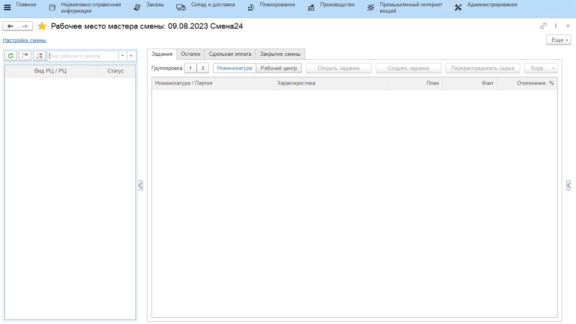This screenshot has height=324, width=576.
Task: Toggle grouping by Номенклатура
Action: click(234, 68)
